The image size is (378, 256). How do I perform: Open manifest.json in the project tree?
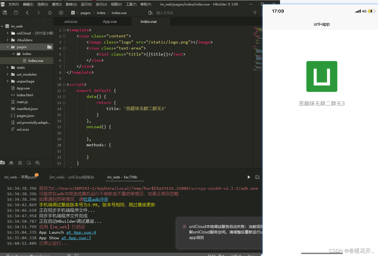pyautogui.click(x=27, y=109)
